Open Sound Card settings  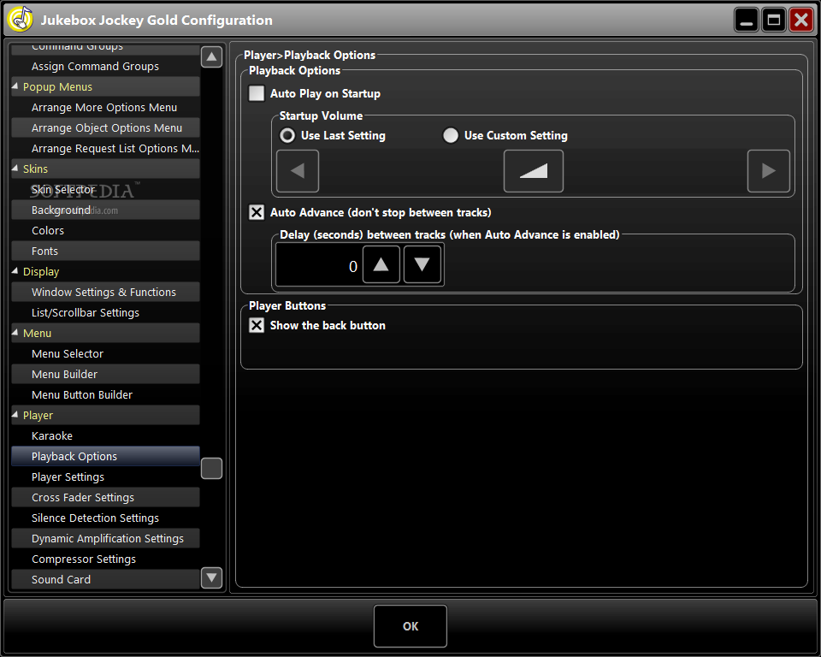105,579
